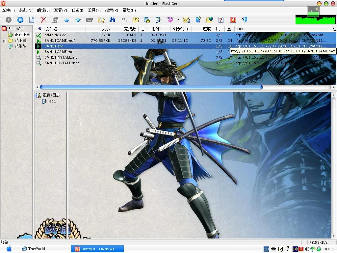Click the green umbrella tray icon
The width and height of the screenshot is (337, 253).
click(x=313, y=249)
